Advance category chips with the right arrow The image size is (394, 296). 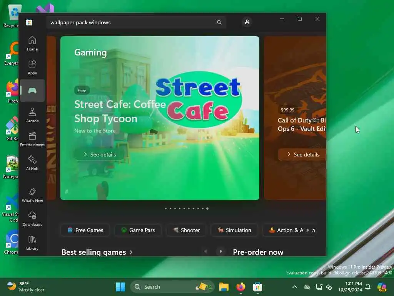[308, 230]
